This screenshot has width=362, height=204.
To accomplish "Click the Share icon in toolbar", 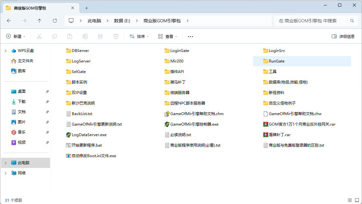I will point(100,36).
